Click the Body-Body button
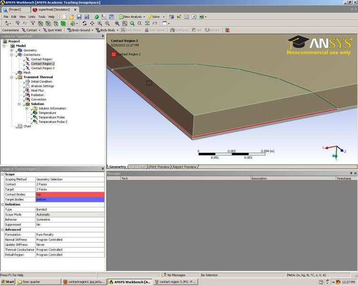Image resolution: width=358 pixels, height=286 pixels. point(105,30)
